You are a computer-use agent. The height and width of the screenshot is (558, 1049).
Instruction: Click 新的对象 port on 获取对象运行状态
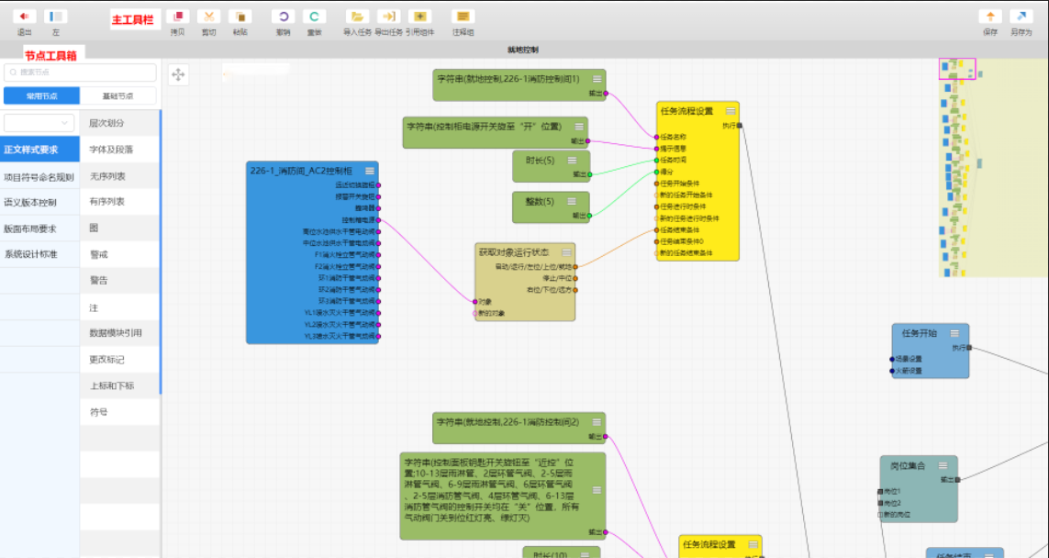[475, 313]
